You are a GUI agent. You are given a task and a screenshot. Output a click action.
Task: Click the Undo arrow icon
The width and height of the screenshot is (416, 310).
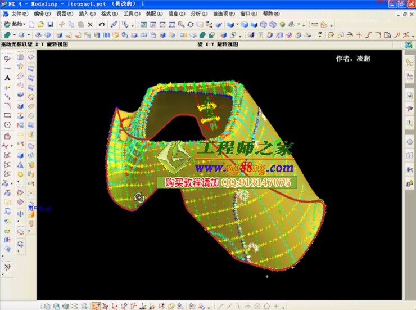(101, 24)
